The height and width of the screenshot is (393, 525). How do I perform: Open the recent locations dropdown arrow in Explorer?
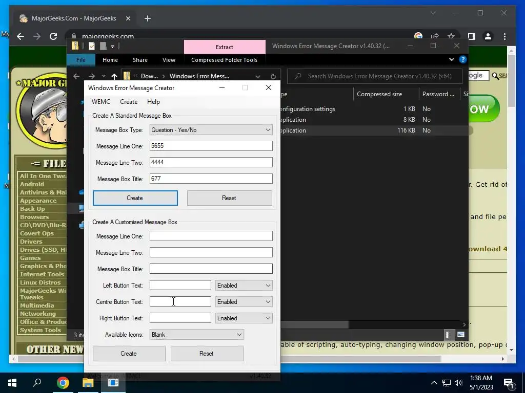[x=104, y=76]
